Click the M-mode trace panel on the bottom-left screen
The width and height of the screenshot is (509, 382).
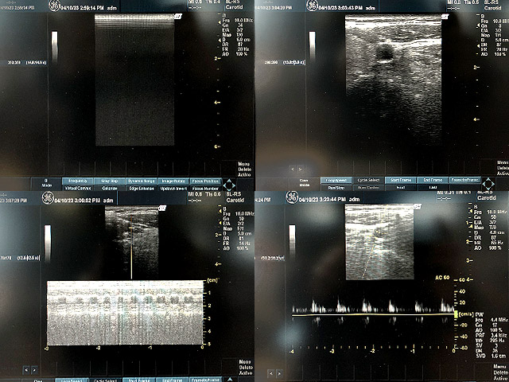pos(125,313)
